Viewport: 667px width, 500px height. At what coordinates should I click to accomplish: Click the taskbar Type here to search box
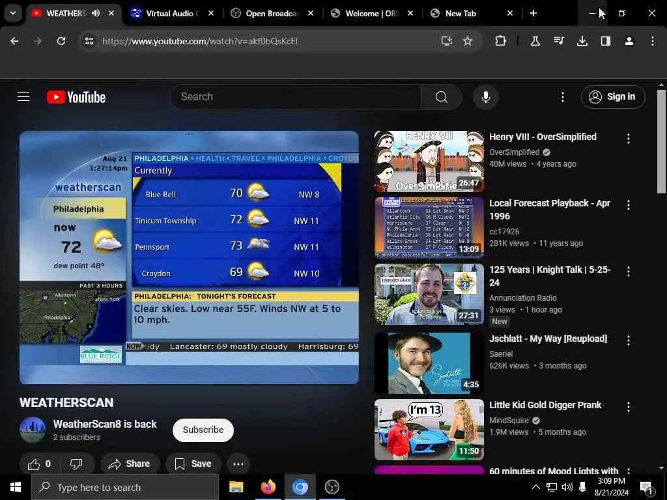tap(125, 487)
